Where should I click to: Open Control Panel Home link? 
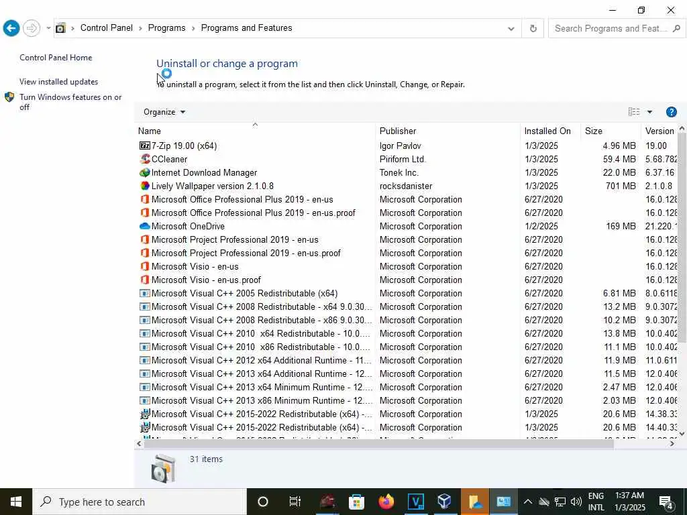coord(56,58)
